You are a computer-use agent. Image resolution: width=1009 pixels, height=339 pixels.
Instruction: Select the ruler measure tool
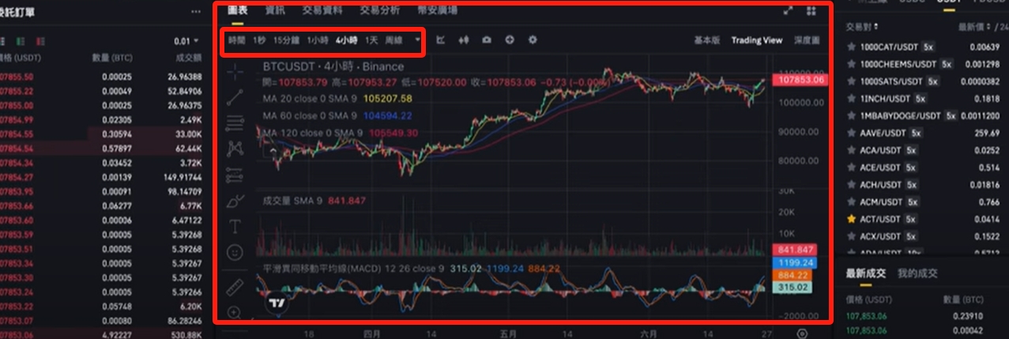(235, 288)
